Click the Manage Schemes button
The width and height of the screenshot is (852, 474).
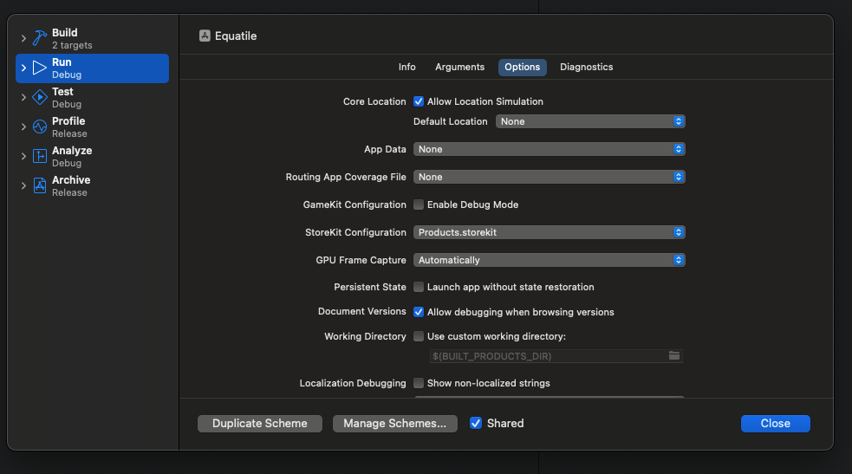click(x=394, y=424)
